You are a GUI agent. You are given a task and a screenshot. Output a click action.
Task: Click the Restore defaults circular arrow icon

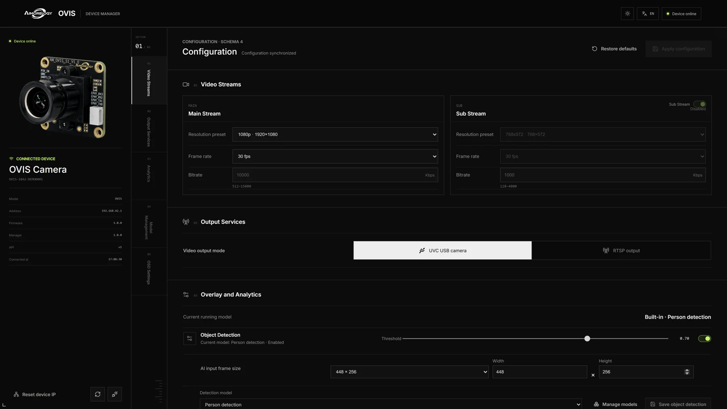point(595,49)
